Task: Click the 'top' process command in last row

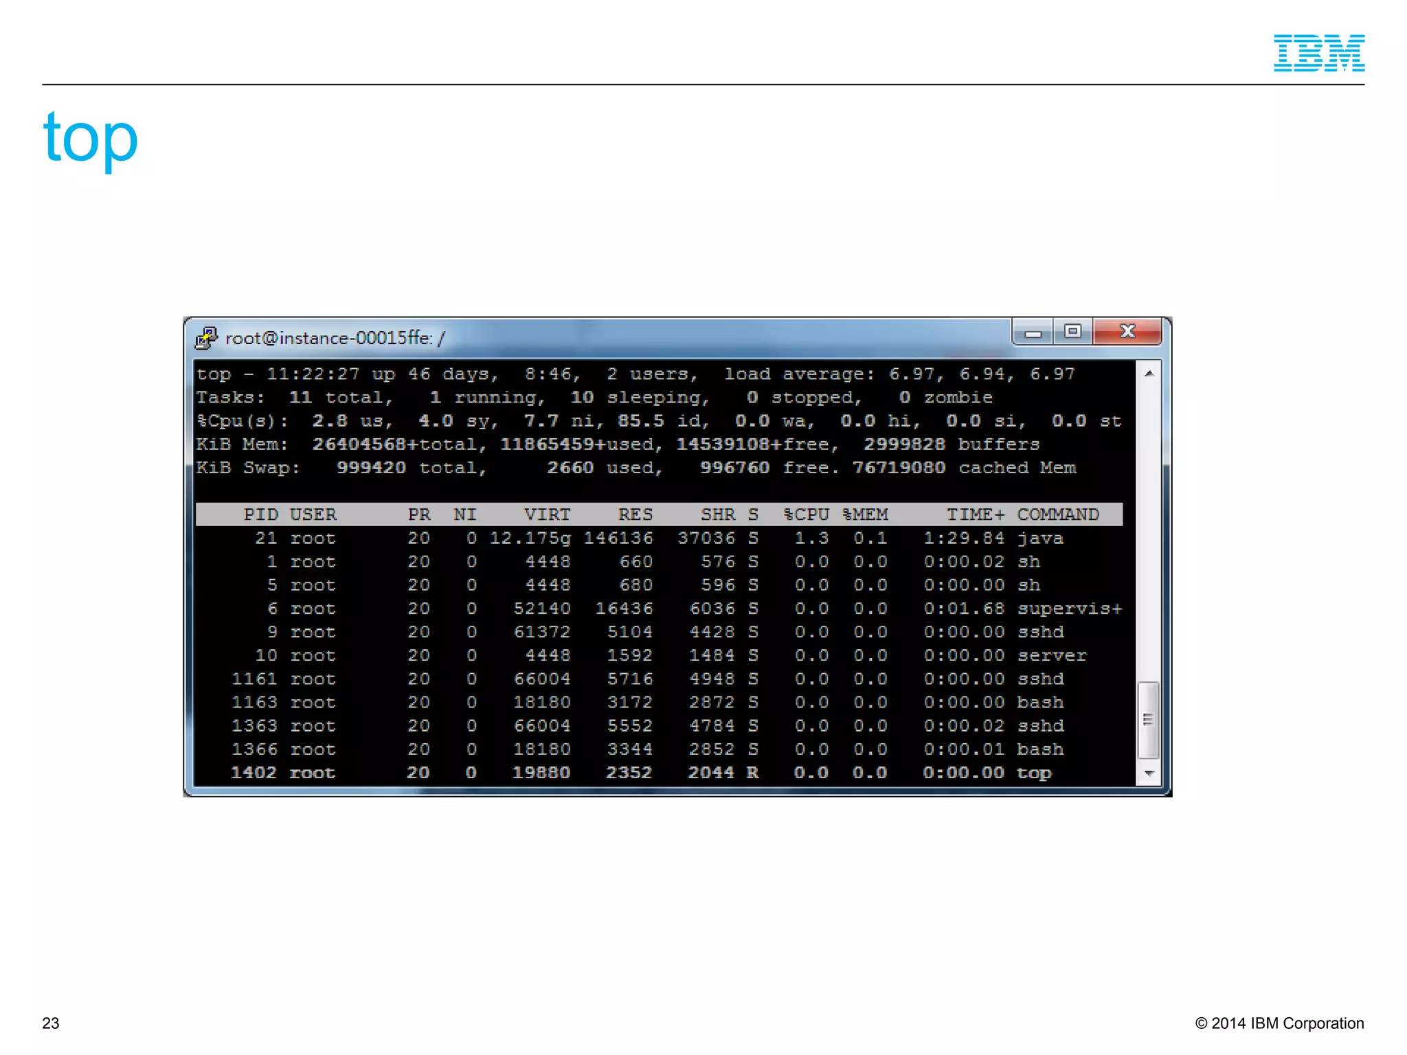Action: coord(1034,773)
